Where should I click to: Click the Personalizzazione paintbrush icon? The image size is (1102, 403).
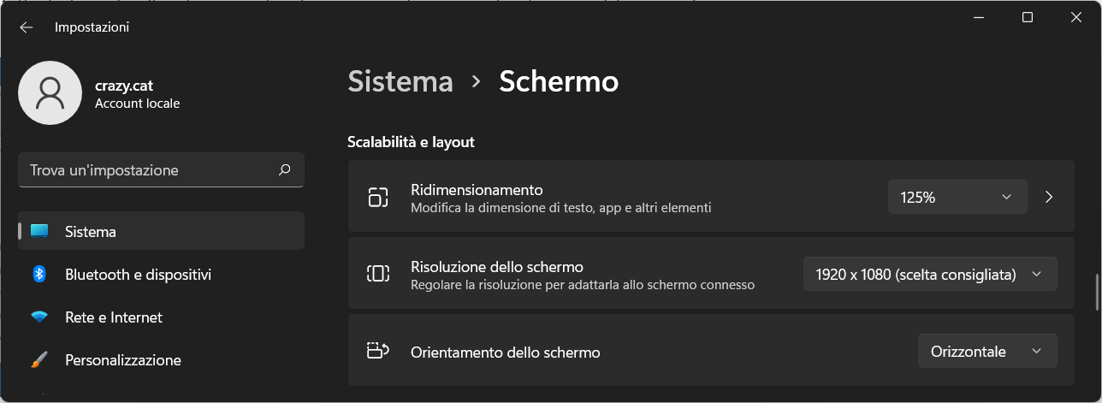coord(39,360)
